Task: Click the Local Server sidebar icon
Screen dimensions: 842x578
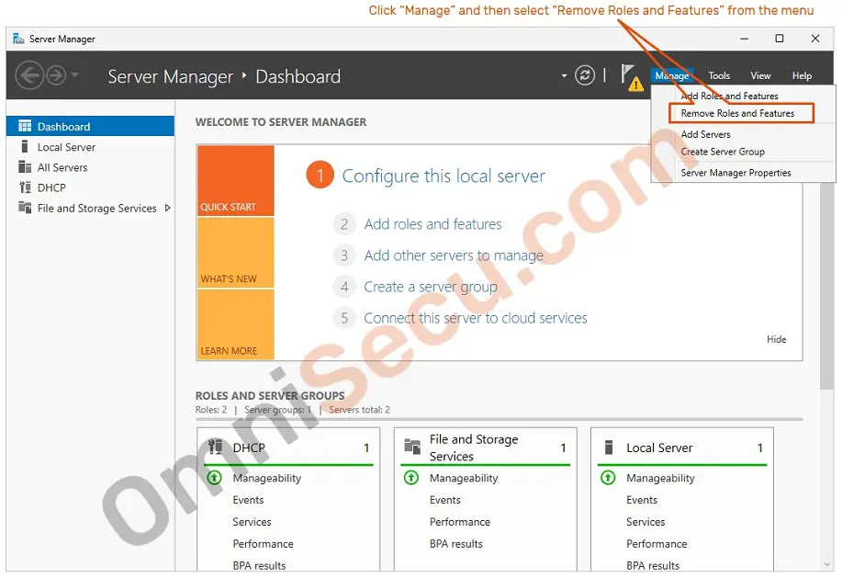Action: pyautogui.click(x=25, y=147)
